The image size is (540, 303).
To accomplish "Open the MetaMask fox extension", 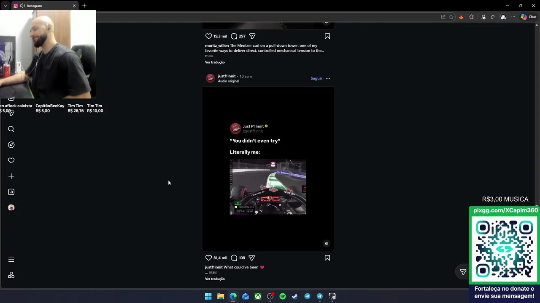I will (x=461, y=17).
